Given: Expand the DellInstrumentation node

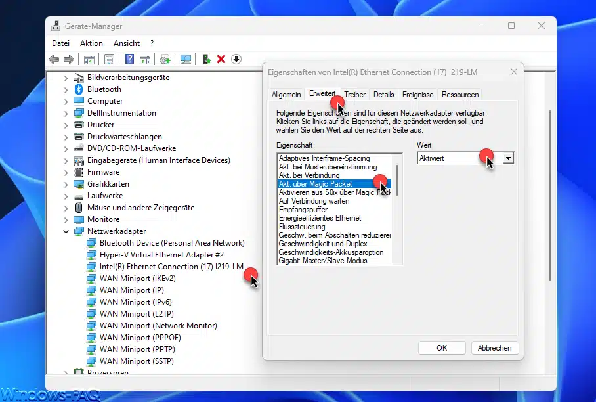Looking at the screenshot, I should click(66, 114).
